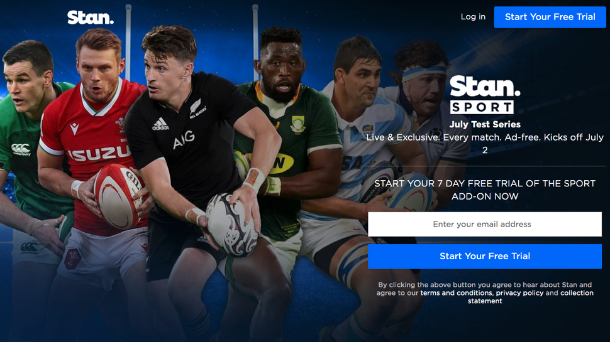Click the red and white Gilbert rugby ball

(x=118, y=196)
